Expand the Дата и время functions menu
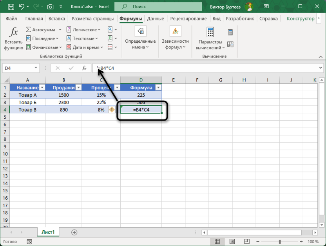 (102, 47)
